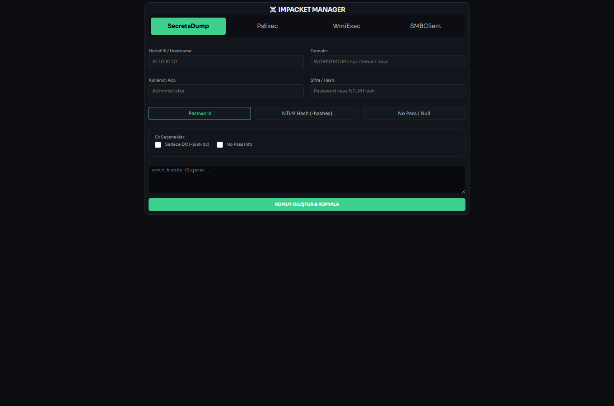Pick the No Pass / Null option
The width and height of the screenshot is (614, 406).
(414, 114)
